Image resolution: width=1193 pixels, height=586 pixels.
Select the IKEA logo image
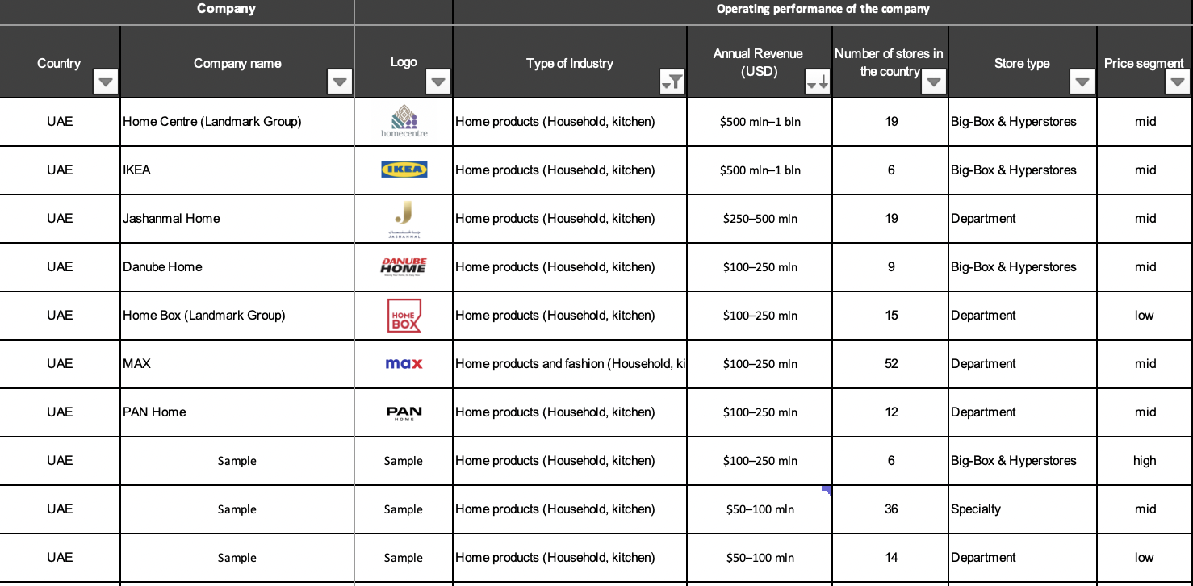click(404, 170)
